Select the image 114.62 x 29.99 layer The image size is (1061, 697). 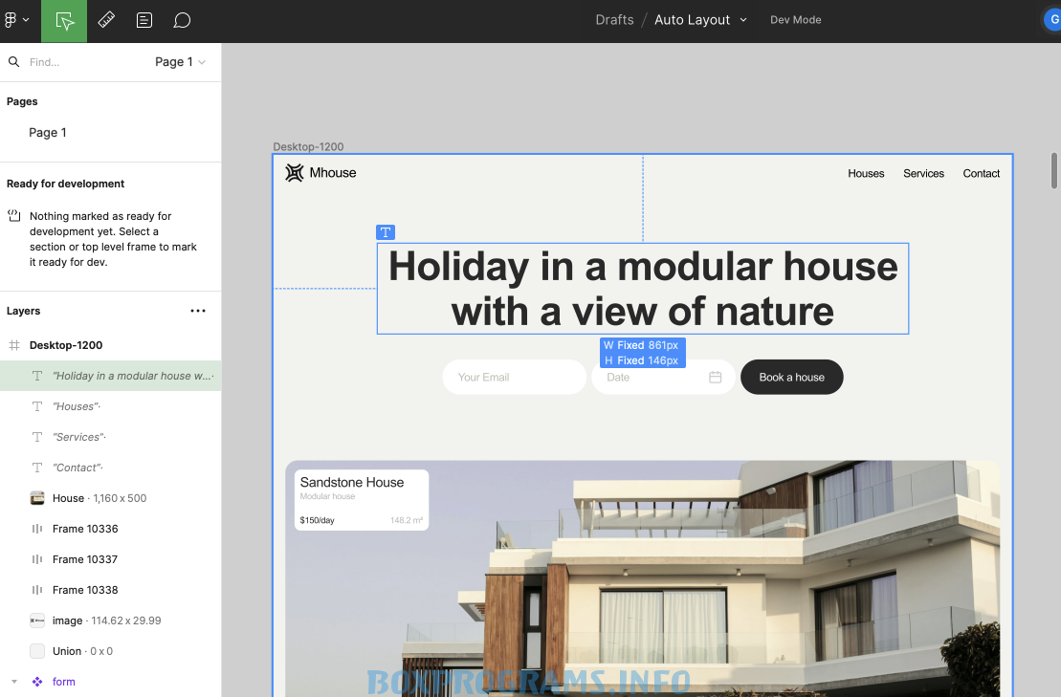pyautogui.click(x=110, y=621)
